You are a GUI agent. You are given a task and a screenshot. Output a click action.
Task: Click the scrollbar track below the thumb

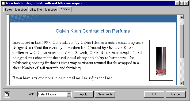pyautogui.click(x=182, y=69)
